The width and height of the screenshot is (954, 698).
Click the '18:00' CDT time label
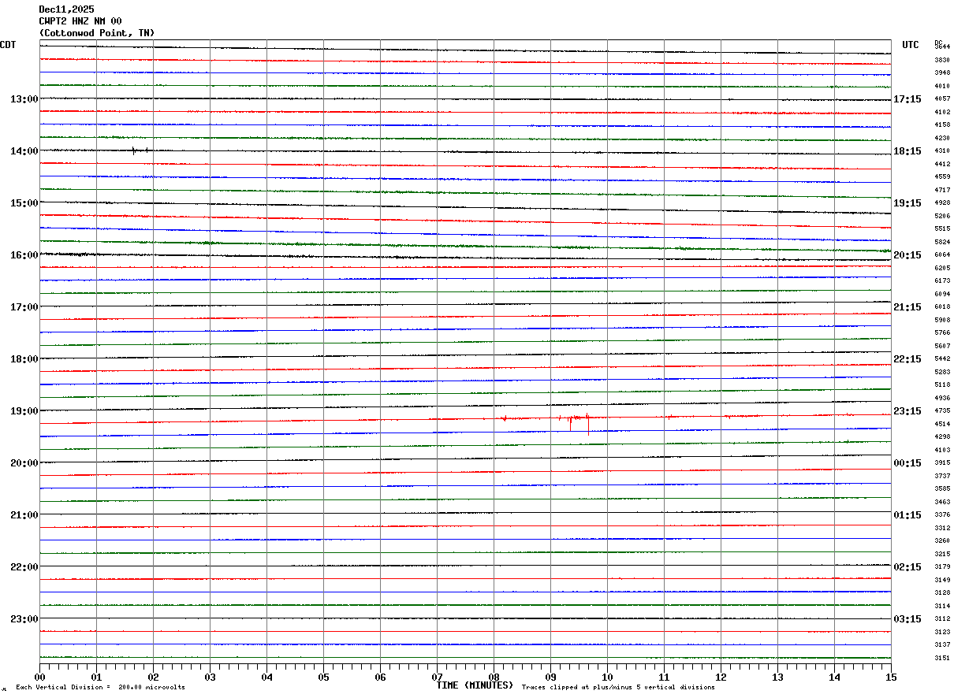[x=24, y=359]
